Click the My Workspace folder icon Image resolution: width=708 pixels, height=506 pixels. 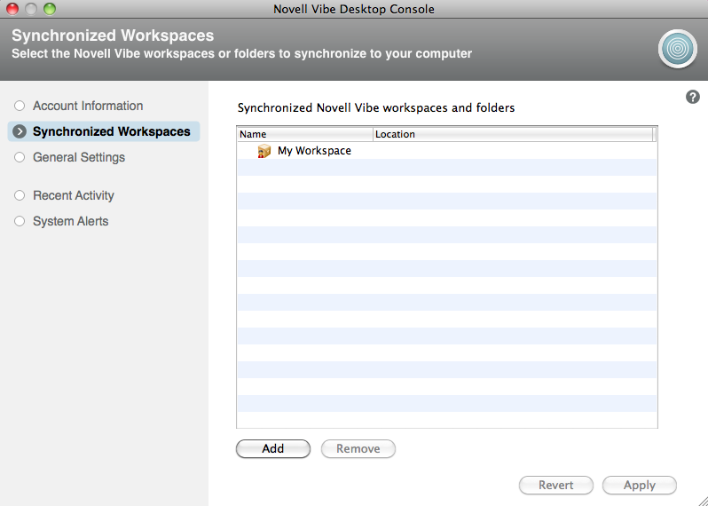264,151
